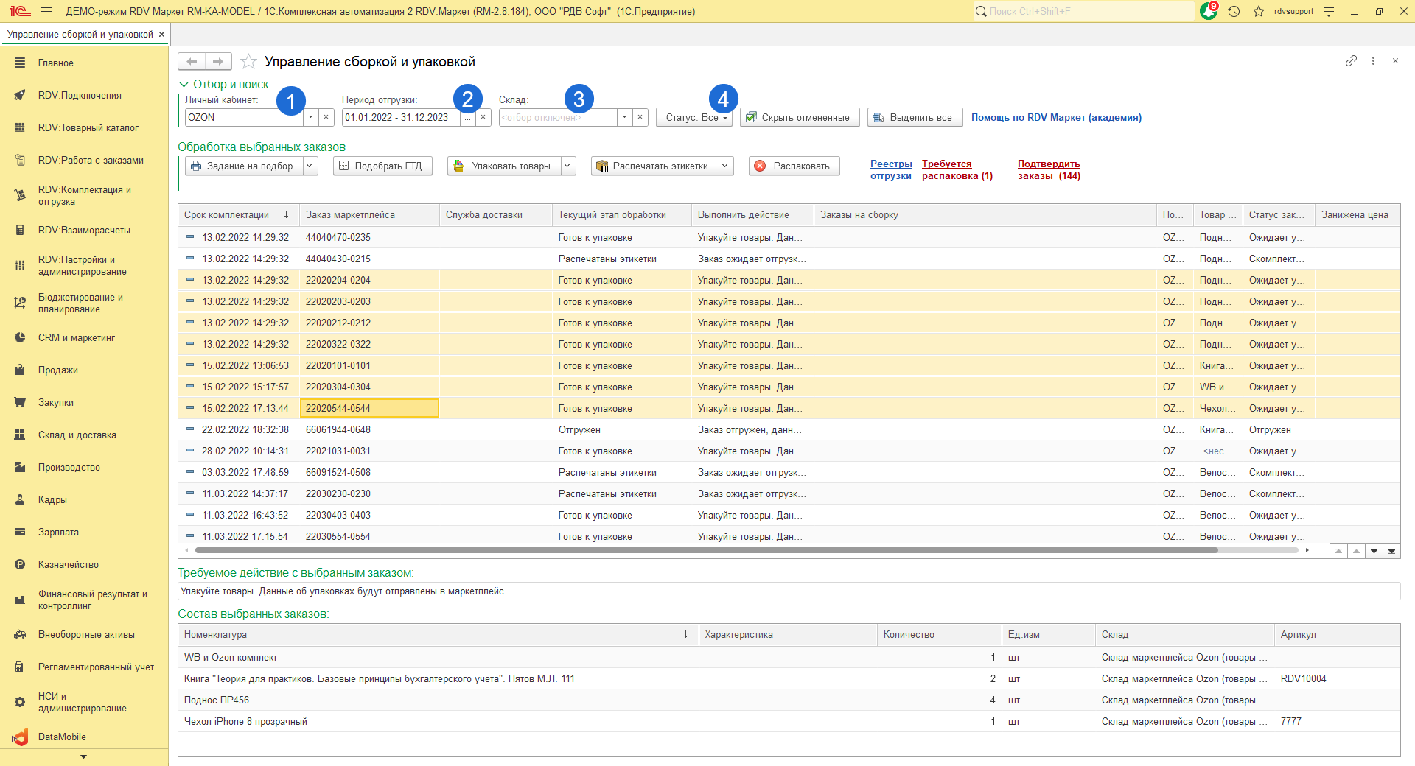Clear the Личный кабинет OZON filter
This screenshot has height=766, width=1415.
(326, 117)
